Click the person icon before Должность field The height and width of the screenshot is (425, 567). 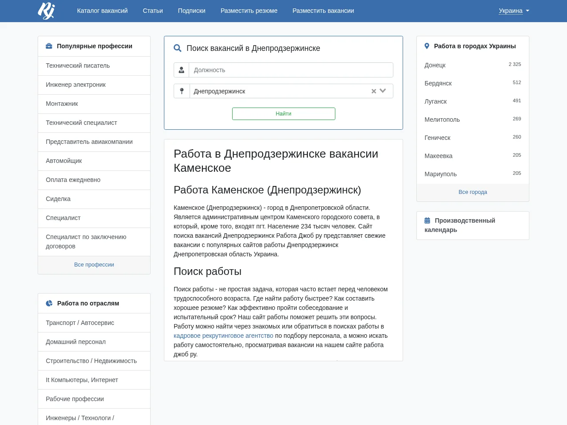click(182, 70)
